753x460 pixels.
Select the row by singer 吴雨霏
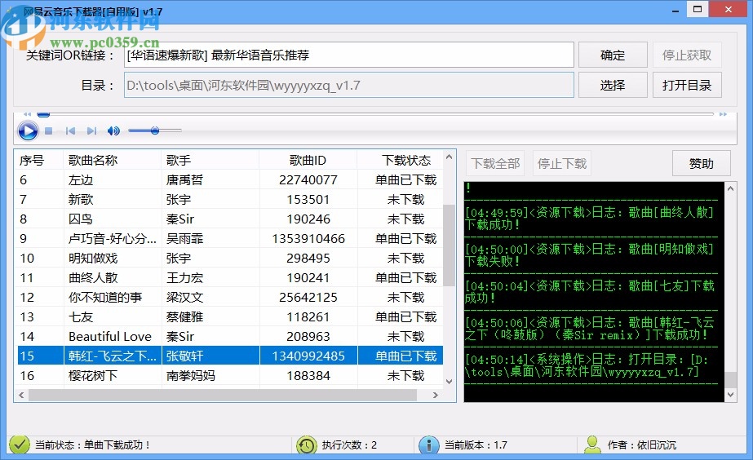pyautogui.click(x=230, y=239)
